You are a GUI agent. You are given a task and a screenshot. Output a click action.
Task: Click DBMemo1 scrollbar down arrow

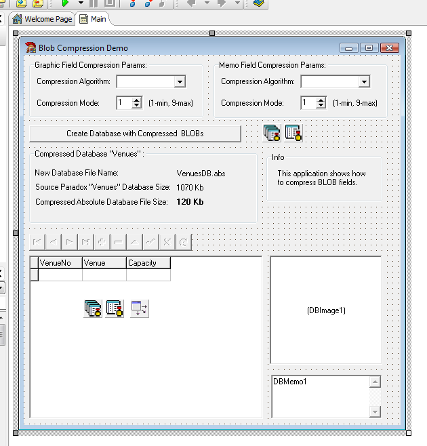(375, 411)
